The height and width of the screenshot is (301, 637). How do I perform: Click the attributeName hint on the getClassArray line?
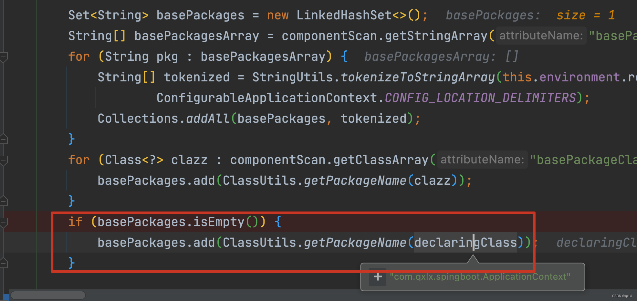click(482, 160)
